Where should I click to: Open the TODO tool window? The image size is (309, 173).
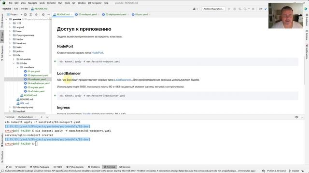[x=58, y=167]
